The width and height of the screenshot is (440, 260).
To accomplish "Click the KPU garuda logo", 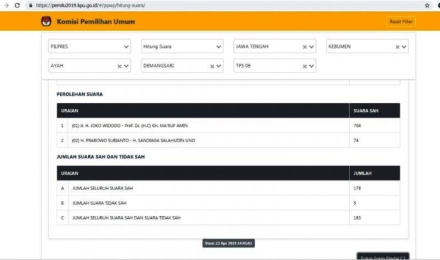I will [46, 21].
